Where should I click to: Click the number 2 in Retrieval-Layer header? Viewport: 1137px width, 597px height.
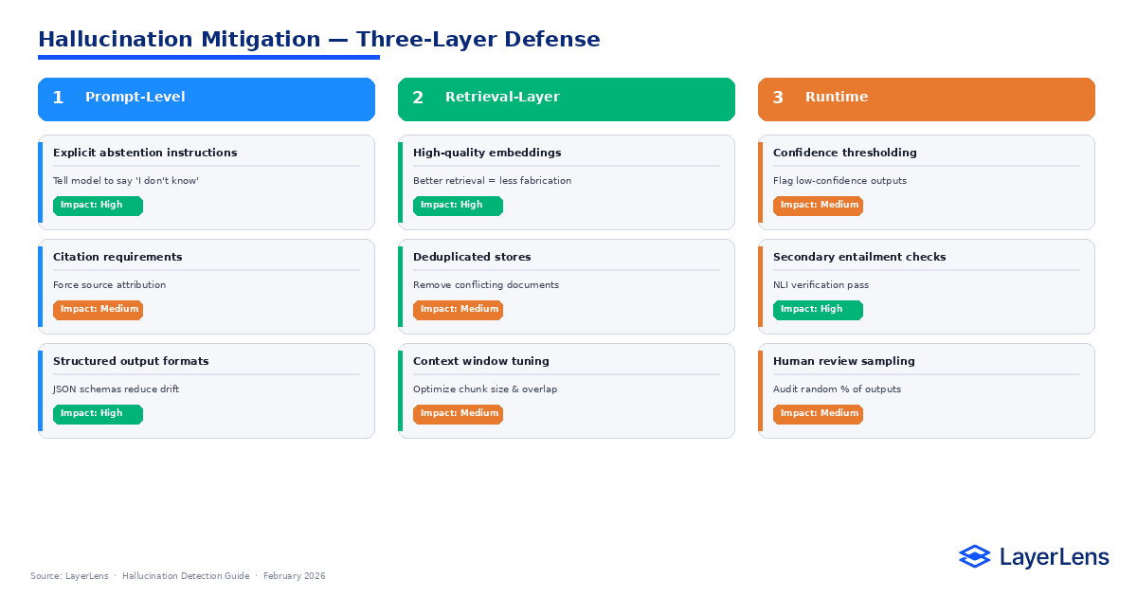pos(418,98)
